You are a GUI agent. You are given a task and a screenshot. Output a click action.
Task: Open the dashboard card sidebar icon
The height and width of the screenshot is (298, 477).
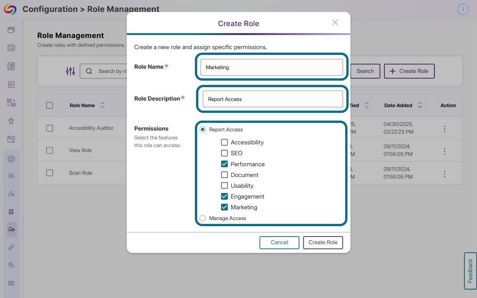[x=11, y=48]
